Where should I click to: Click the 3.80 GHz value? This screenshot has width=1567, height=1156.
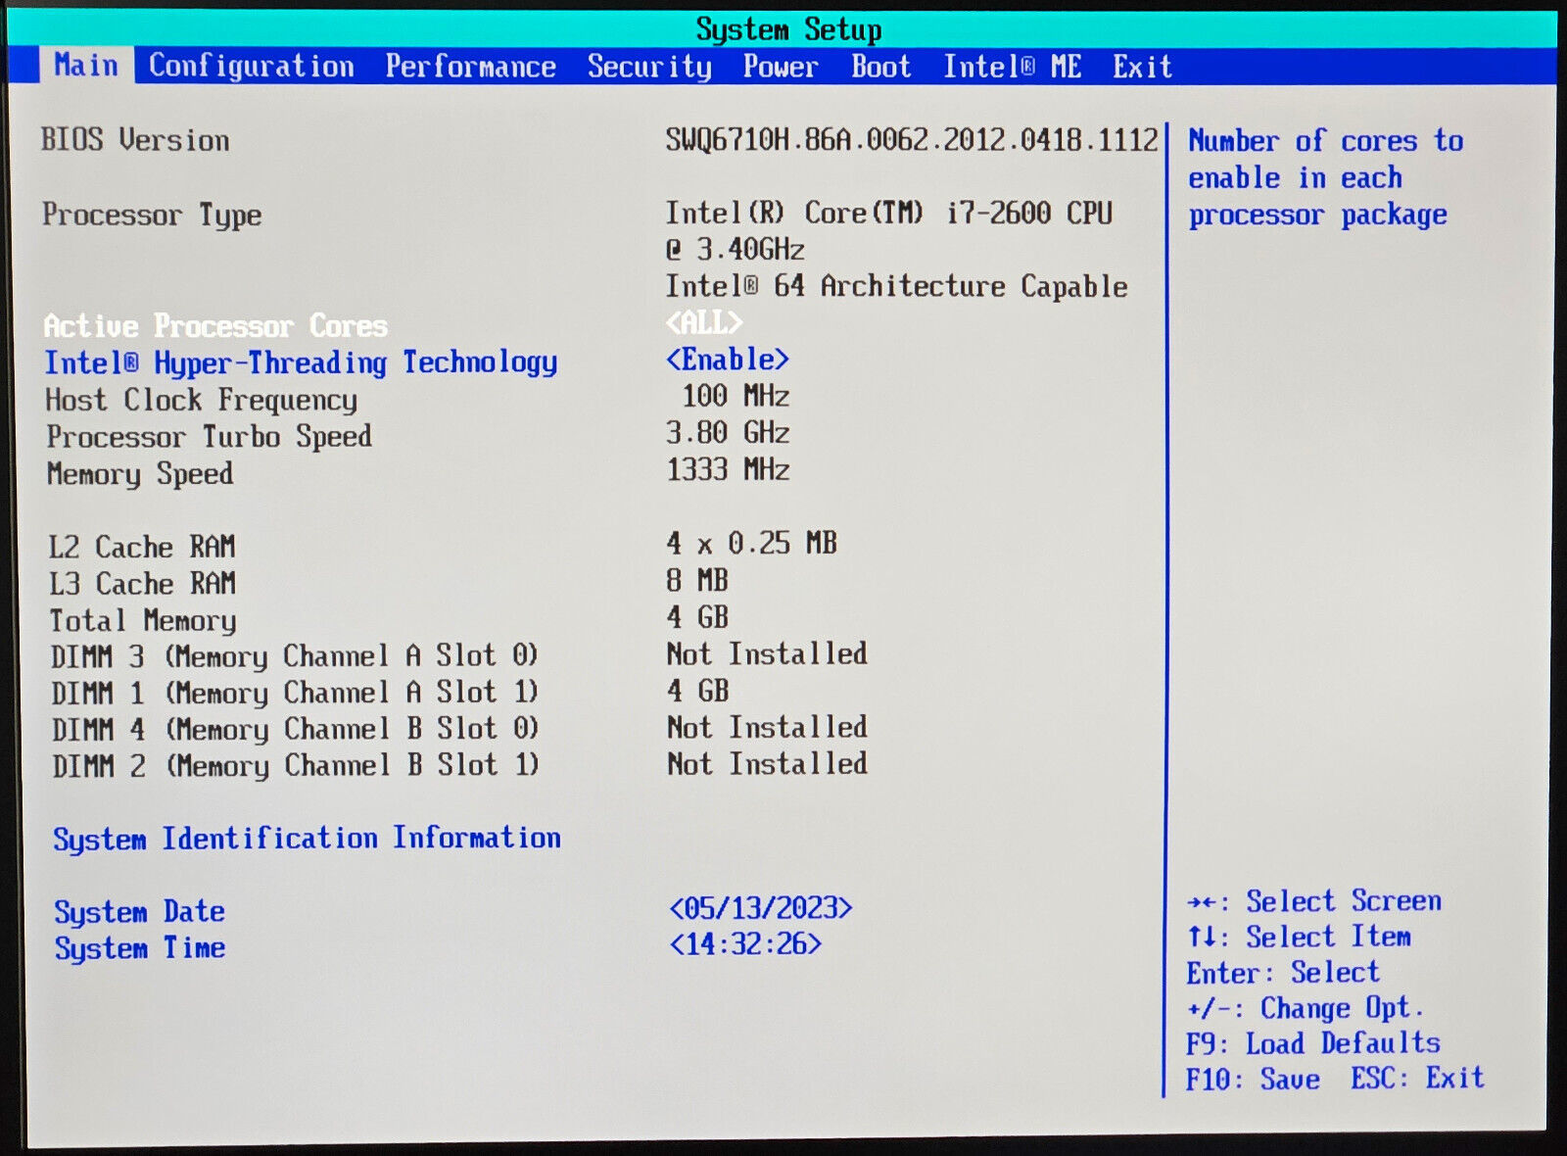click(728, 432)
